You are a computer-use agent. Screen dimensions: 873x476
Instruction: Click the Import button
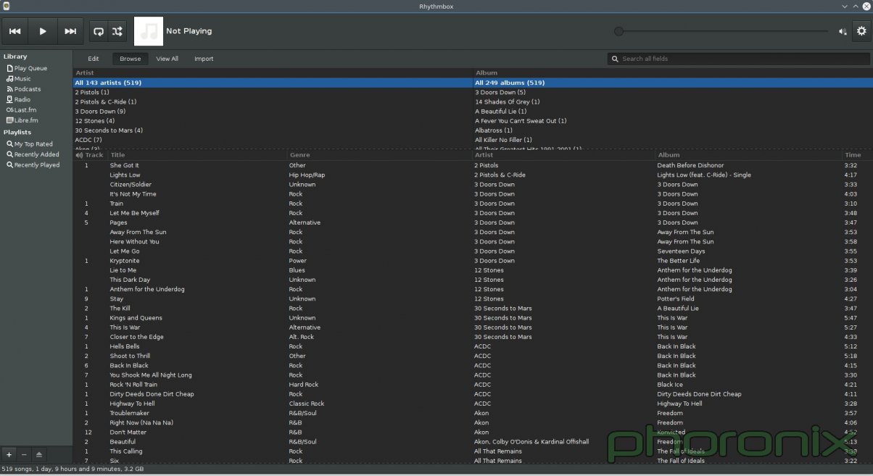tap(204, 59)
